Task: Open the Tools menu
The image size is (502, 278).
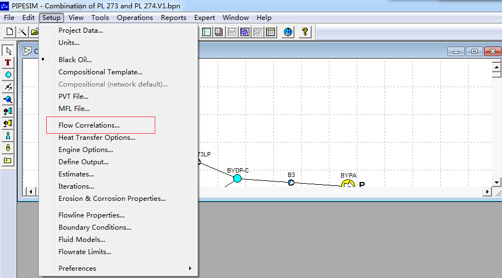Action: click(100, 18)
